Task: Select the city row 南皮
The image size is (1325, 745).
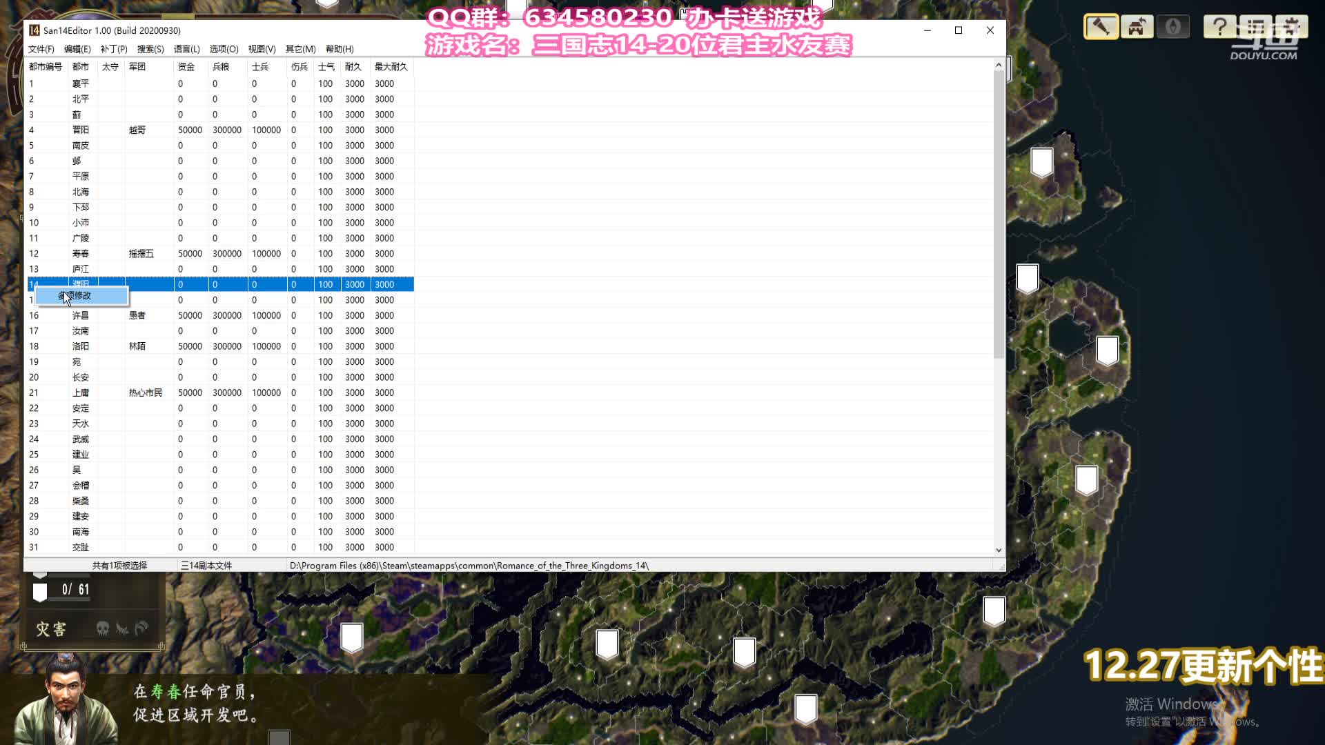Action: (221, 146)
